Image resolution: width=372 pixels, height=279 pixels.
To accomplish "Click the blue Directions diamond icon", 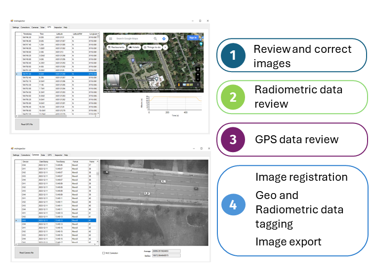I will [x=164, y=39].
